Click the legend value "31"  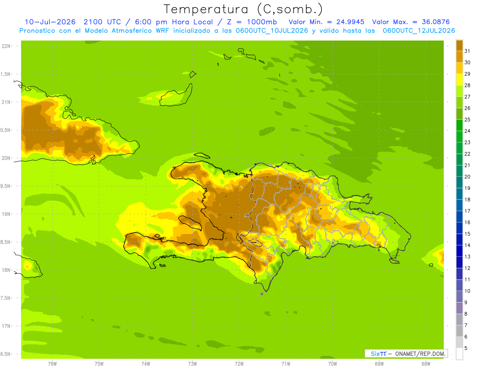coord(468,51)
